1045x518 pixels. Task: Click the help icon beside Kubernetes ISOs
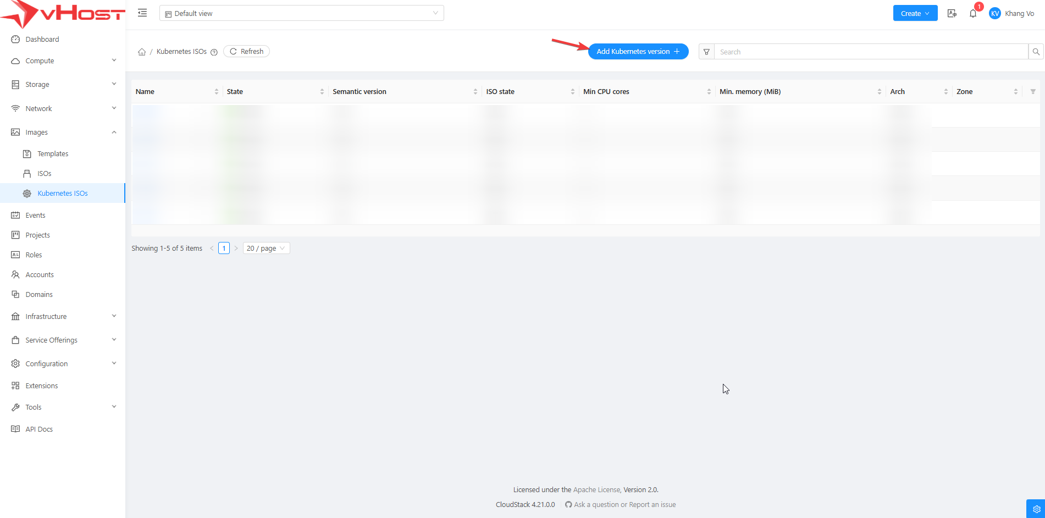pos(214,52)
